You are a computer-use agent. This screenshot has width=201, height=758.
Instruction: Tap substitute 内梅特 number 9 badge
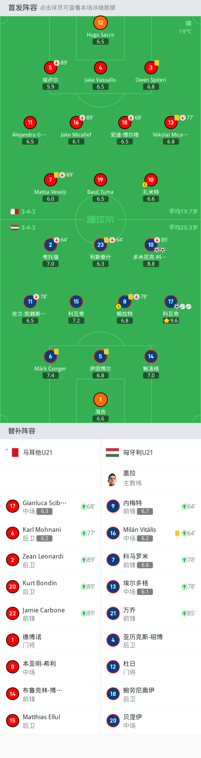(113, 506)
